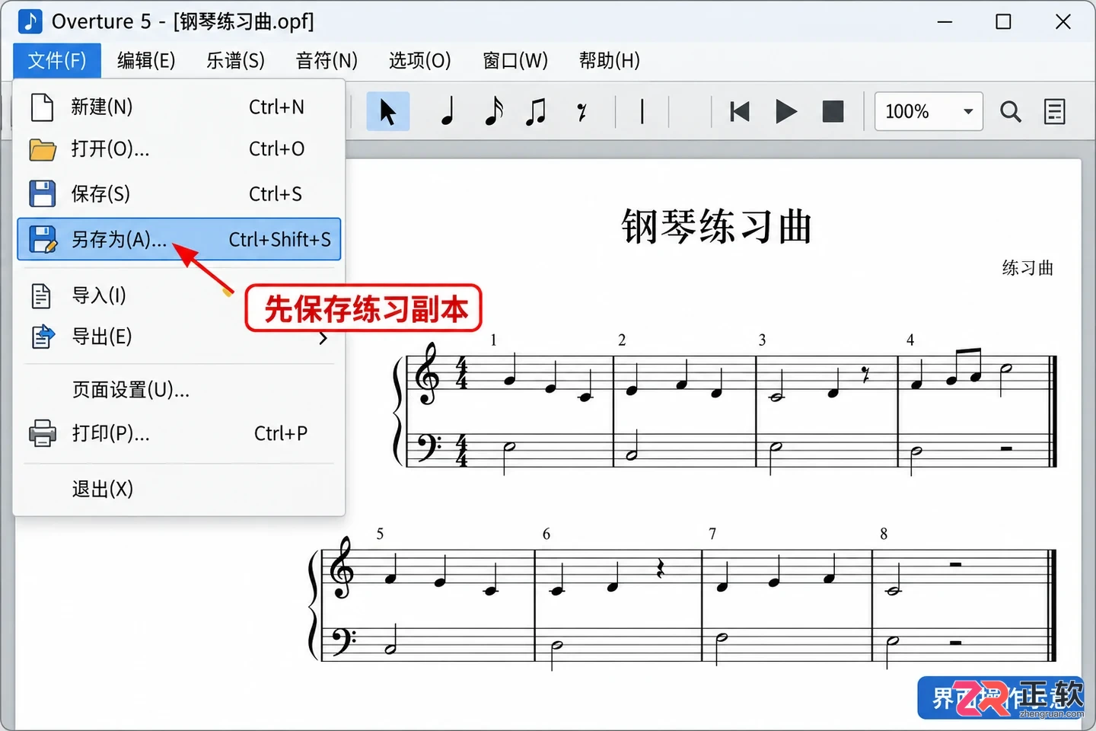Expand the 导出(E) submenu arrow

(x=323, y=337)
